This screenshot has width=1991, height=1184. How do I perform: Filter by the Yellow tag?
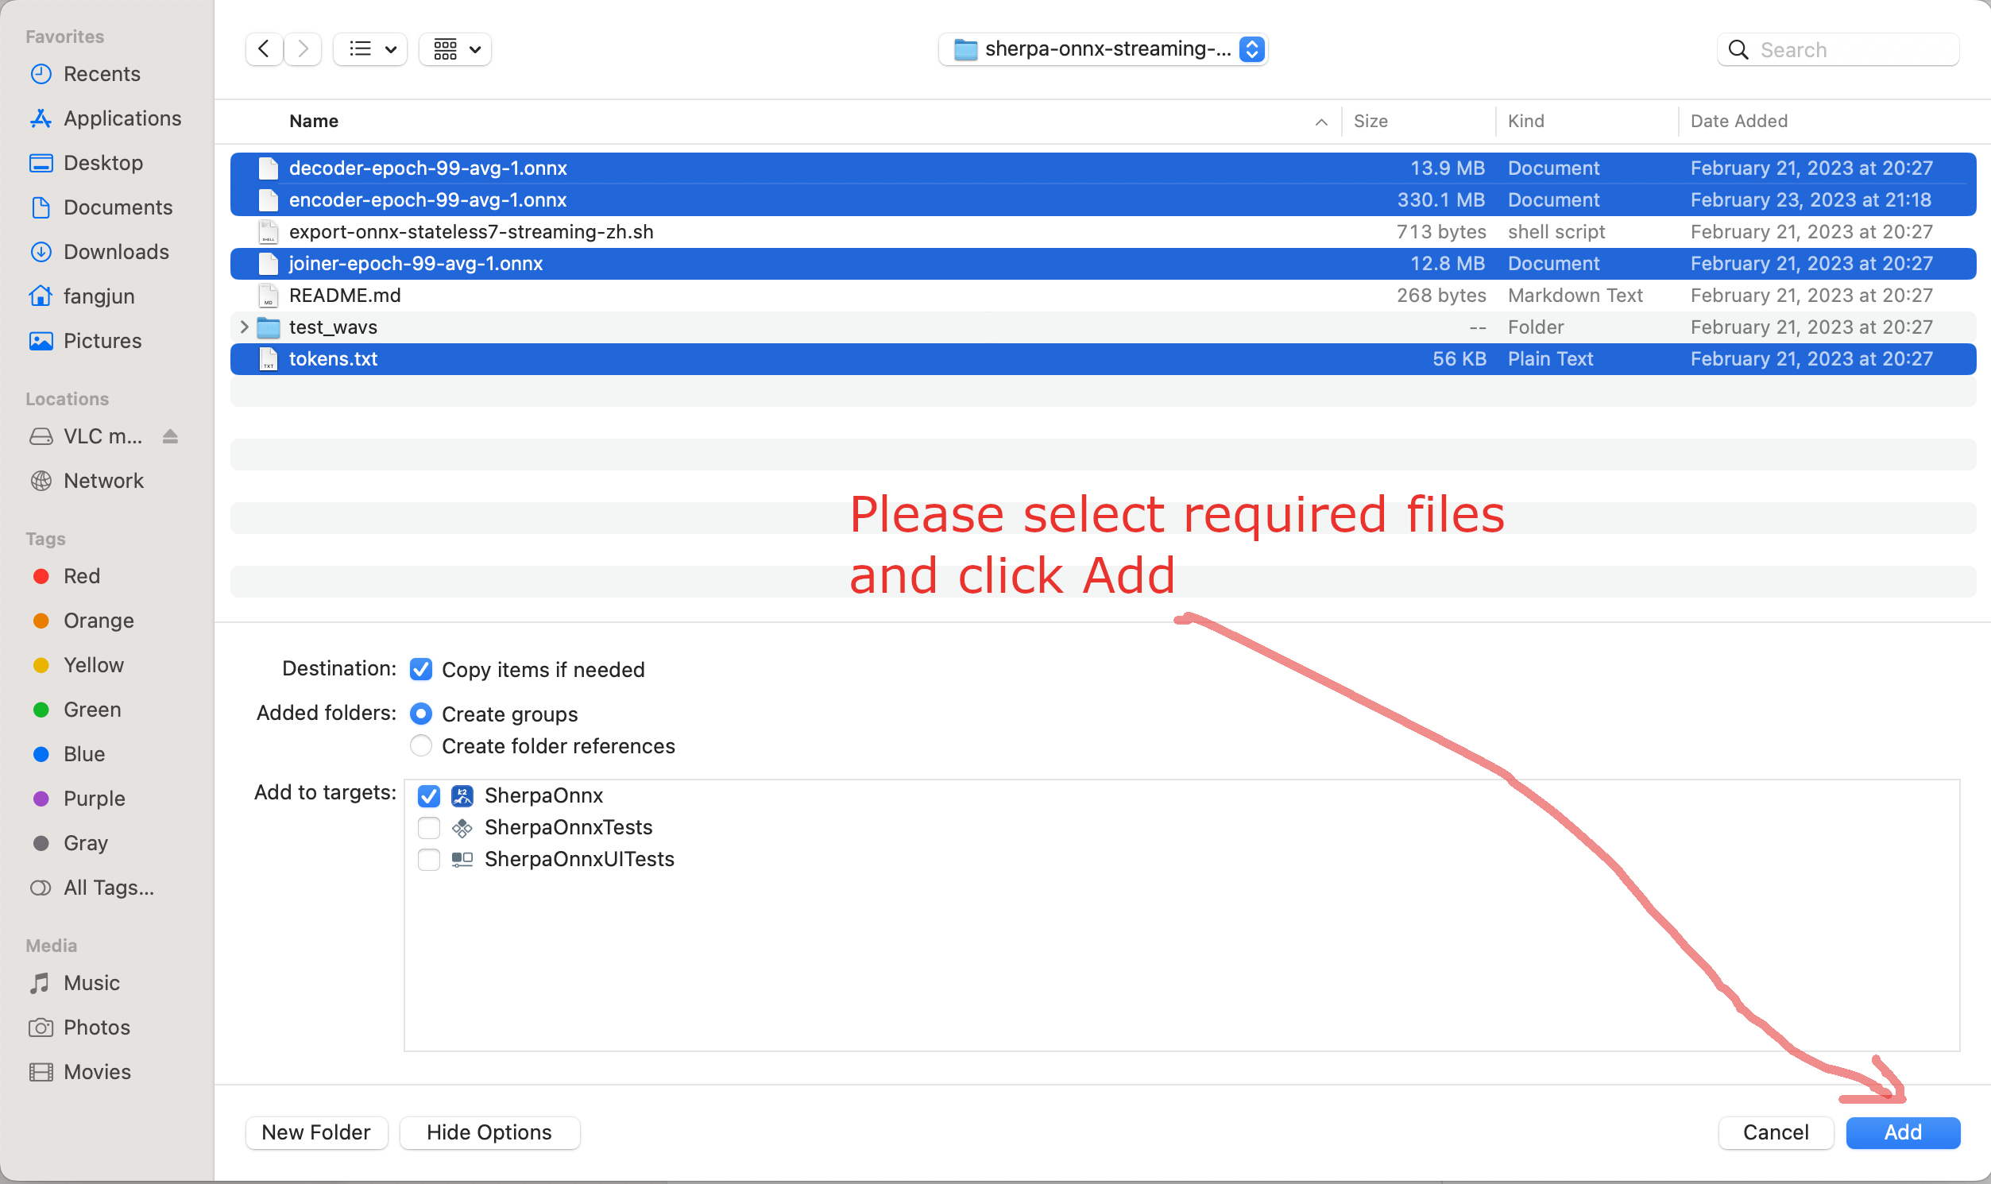(77, 665)
